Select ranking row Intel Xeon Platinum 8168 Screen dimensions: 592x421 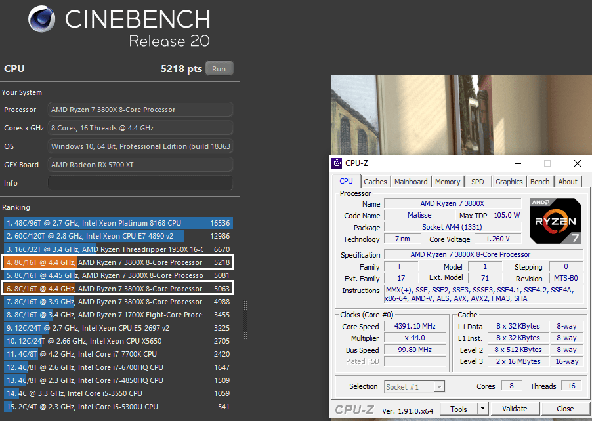pos(118,223)
